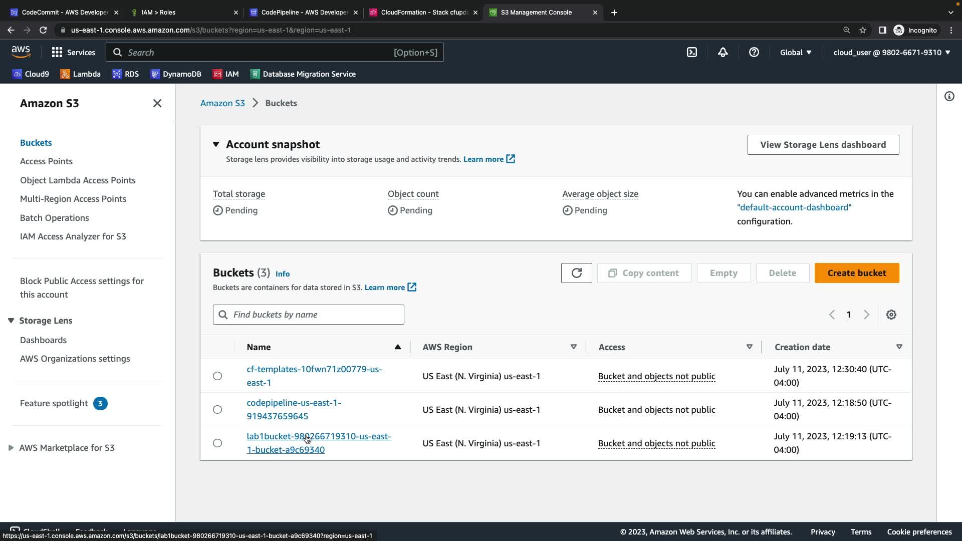
Task: Open the notifications bell icon
Action: coord(723,52)
